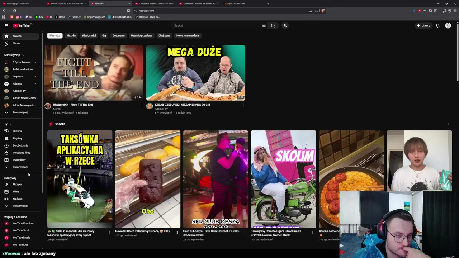Play Fight Till The End video thumbnail
This screenshot has width=459, height=258.
pos(94,73)
